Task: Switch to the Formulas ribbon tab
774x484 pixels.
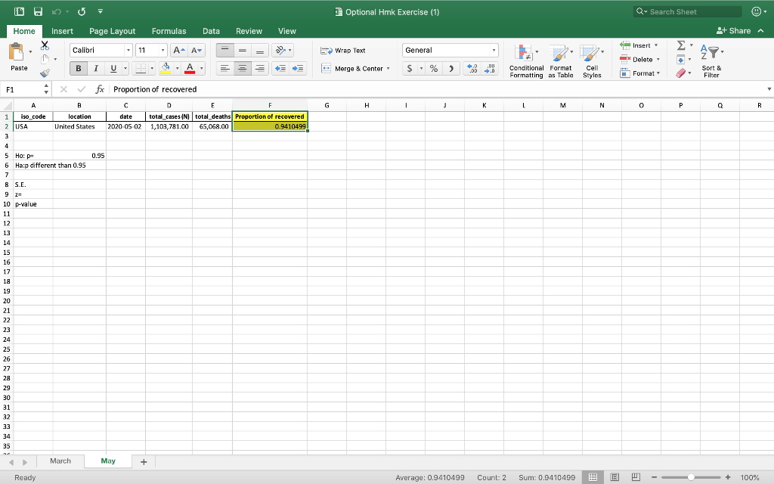Action: point(169,31)
